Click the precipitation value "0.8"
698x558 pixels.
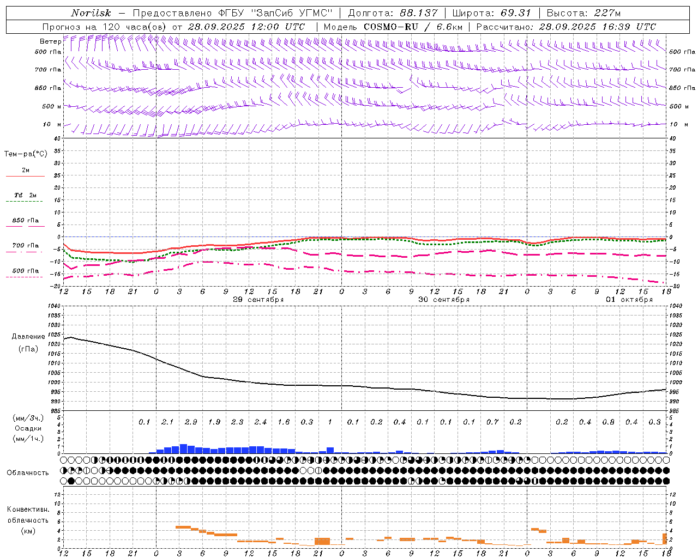pos(609,422)
